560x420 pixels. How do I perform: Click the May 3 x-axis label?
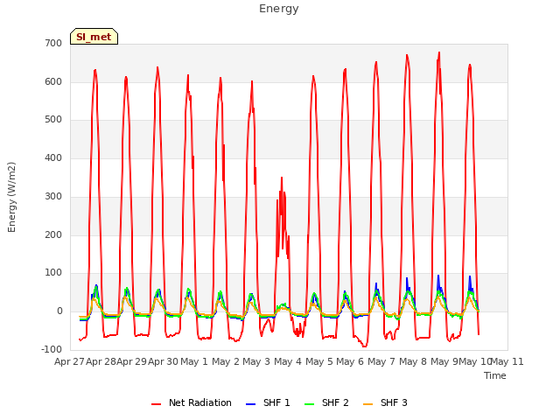pyautogui.click(x=256, y=361)
